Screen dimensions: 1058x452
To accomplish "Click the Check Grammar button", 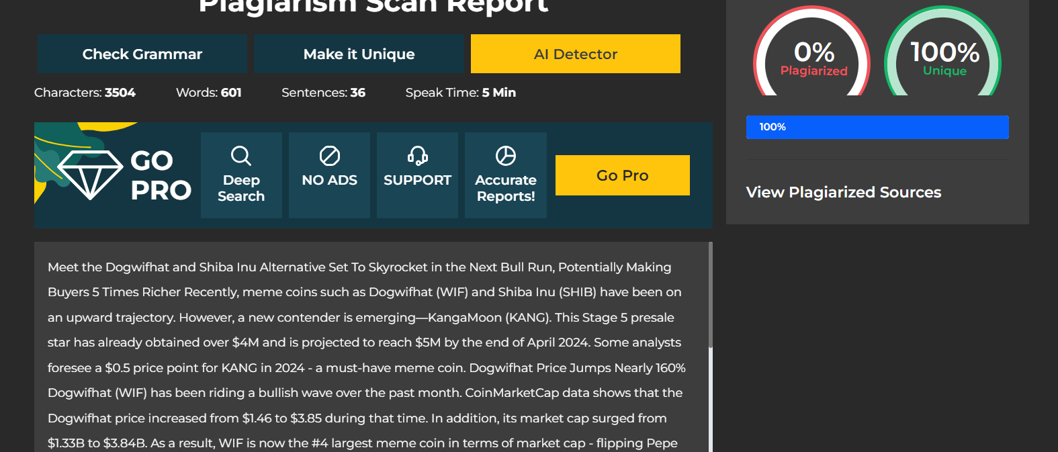I will tap(142, 54).
